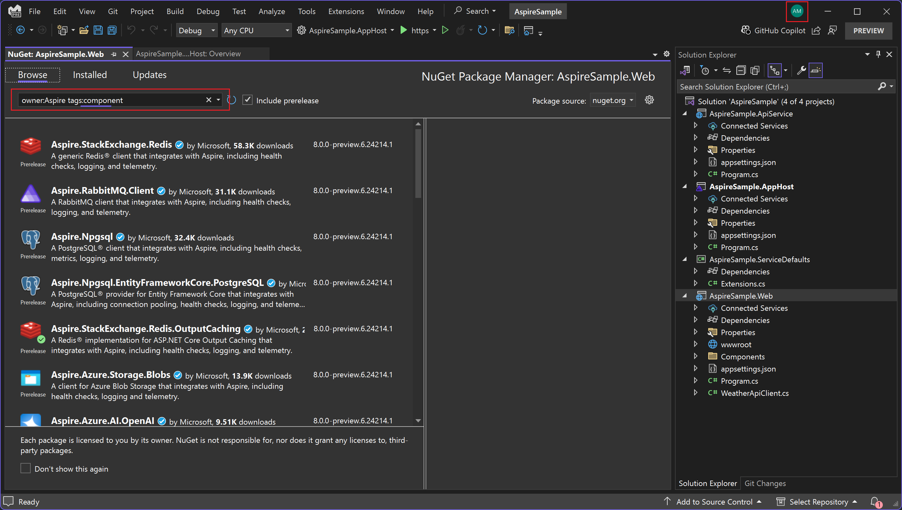
Task: Click the Restart circular arrow icon
Action: 482,30
